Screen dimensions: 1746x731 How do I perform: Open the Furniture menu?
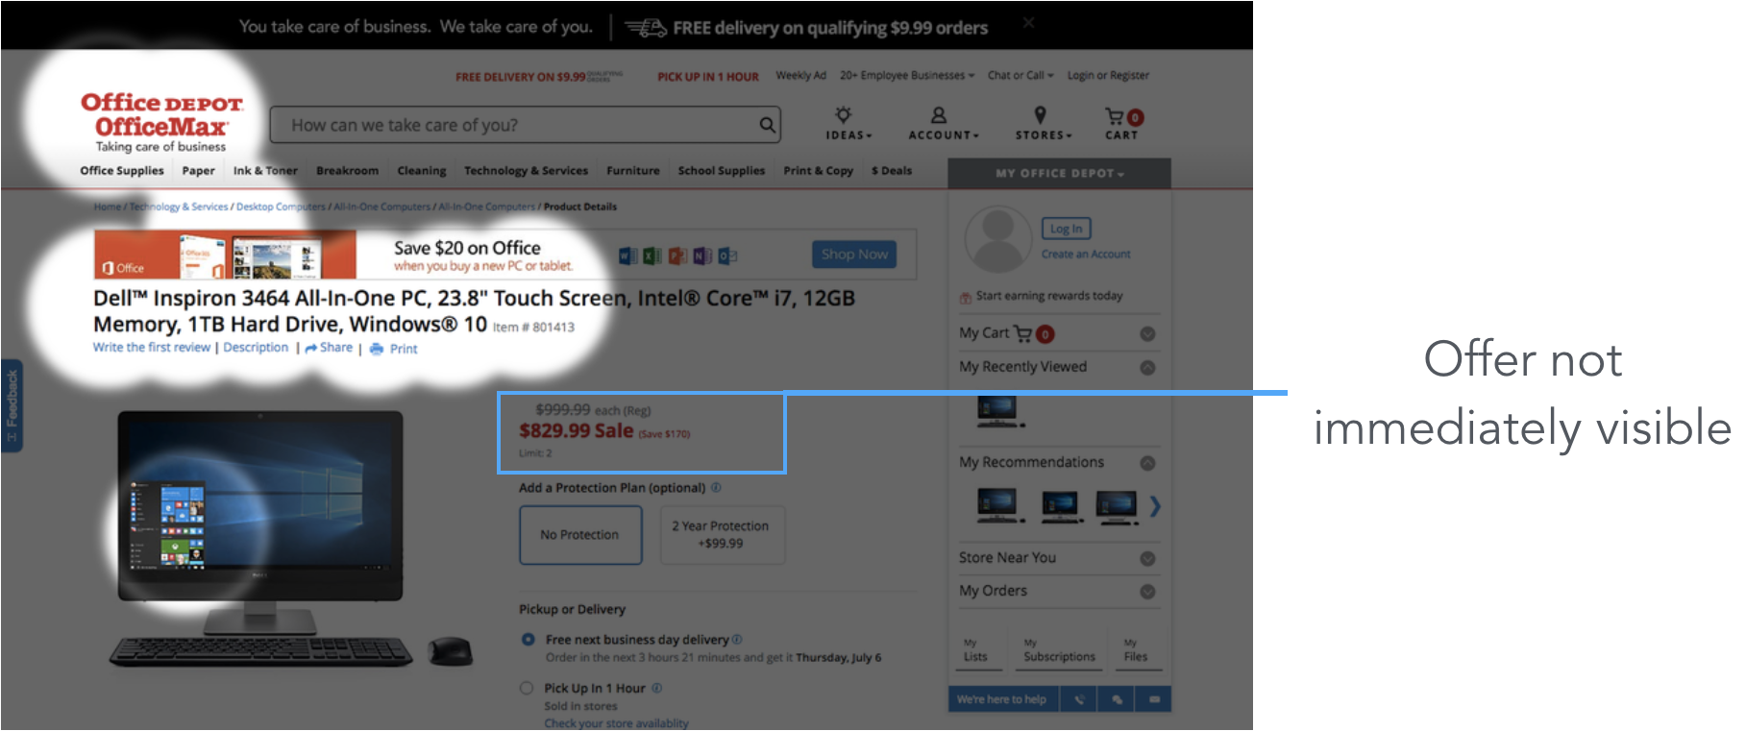point(633,171)
